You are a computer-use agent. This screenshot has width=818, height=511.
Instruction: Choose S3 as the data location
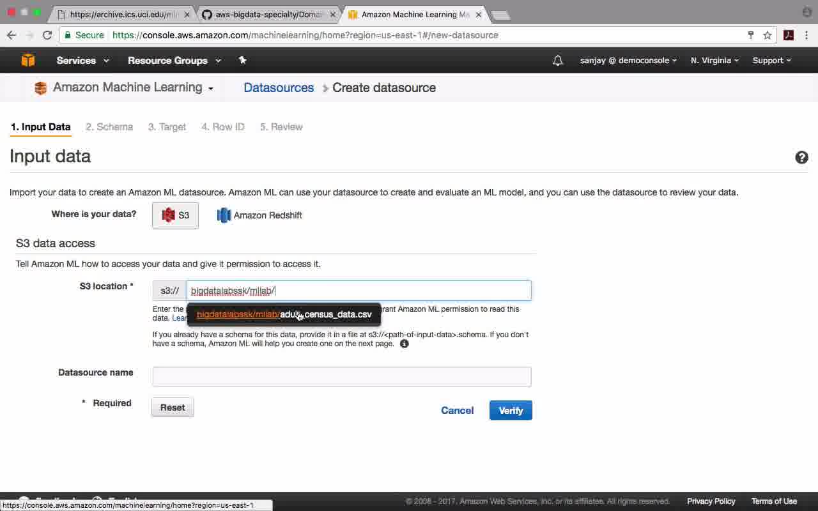pyautogui.click(x=175, y=215)
